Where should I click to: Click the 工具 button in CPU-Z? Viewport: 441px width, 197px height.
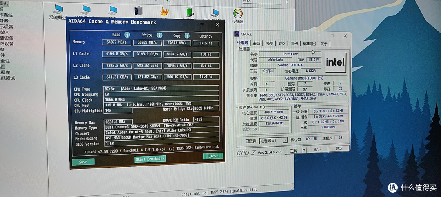pyautogui.click(x=293, y=151)
